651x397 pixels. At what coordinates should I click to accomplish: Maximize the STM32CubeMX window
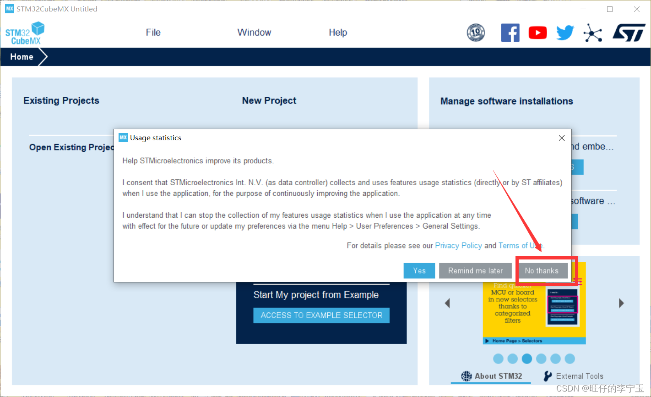coord(610,9)
